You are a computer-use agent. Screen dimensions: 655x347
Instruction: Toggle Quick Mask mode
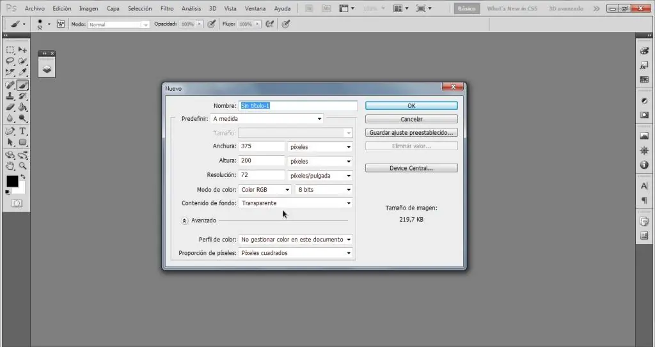tap(17, 203)
